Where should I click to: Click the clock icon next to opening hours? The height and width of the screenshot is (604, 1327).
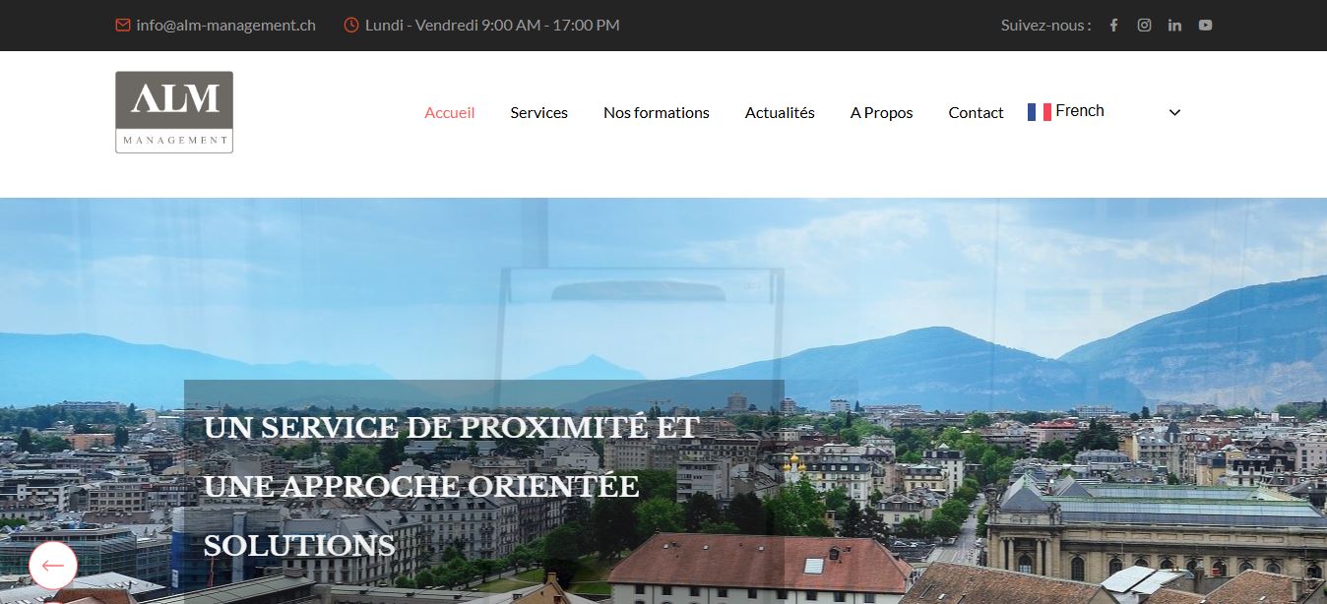pyautogui.click(x=351, y=26)
